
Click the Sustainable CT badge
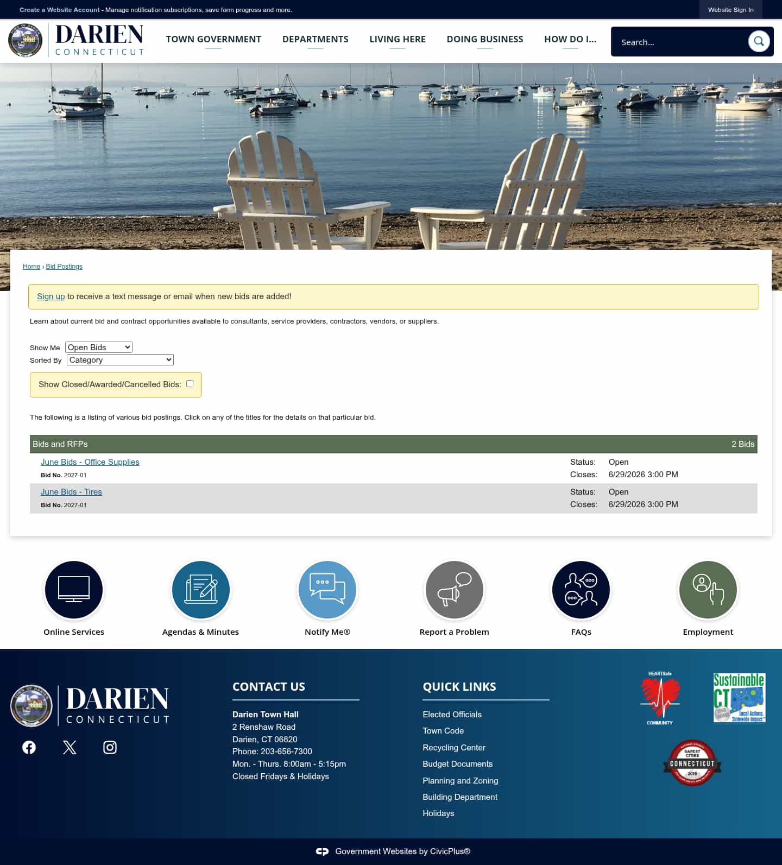[x=739, y=698]
